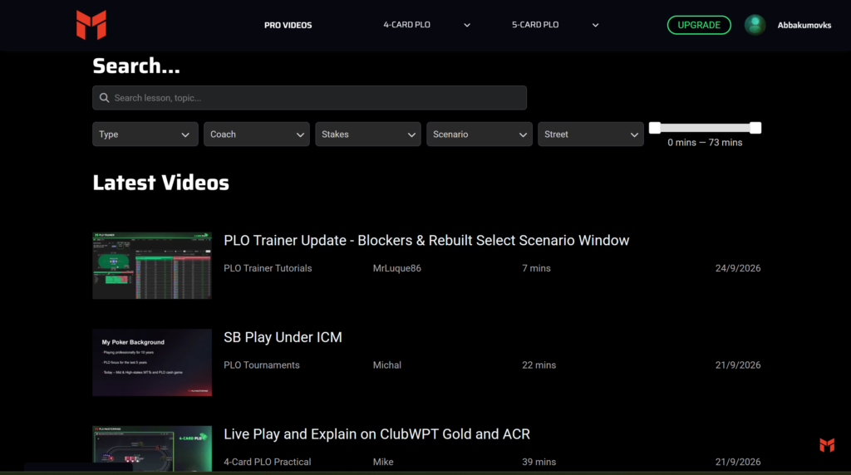Open PLO Trainer Update - Blockers video title
Image resolution: width=851 pixels, height=475 pixels.
click(426, 240)
